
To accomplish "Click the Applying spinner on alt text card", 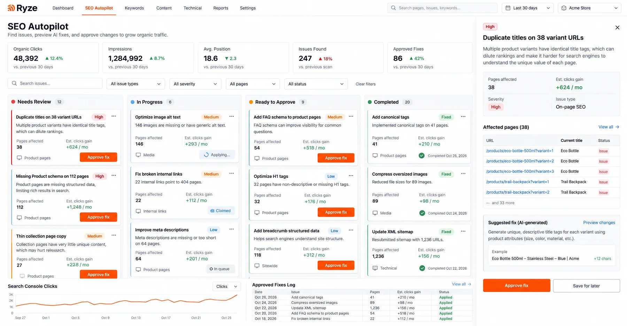I will 206,155.
